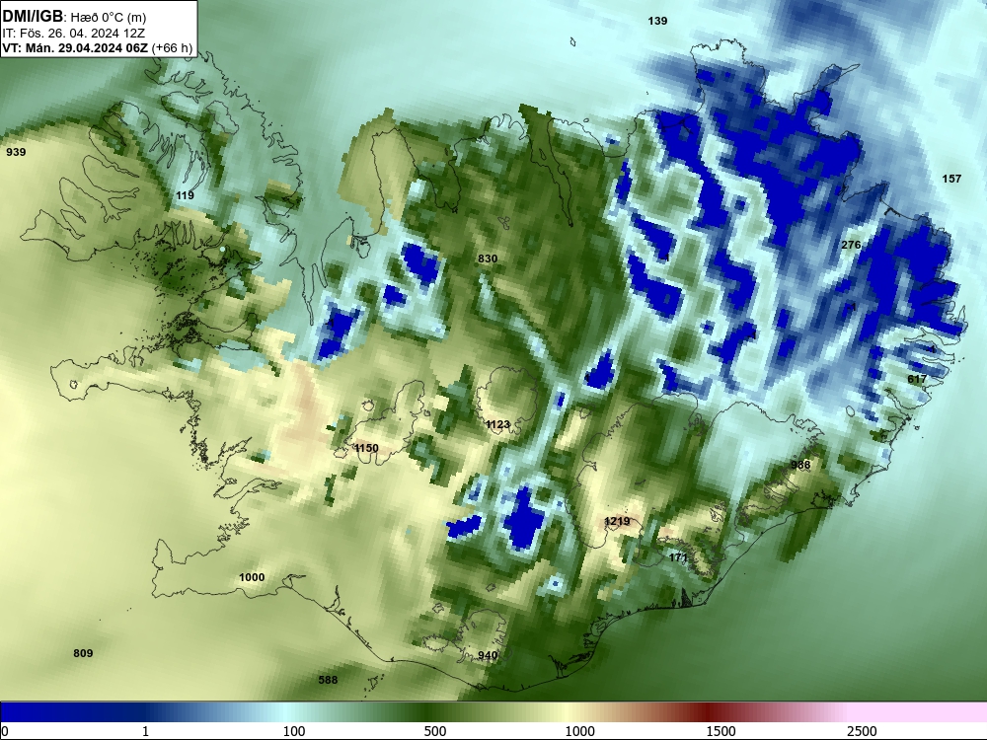987x740 pixels.
Task: Click the 940 value on the south coast
Action: 488,655
